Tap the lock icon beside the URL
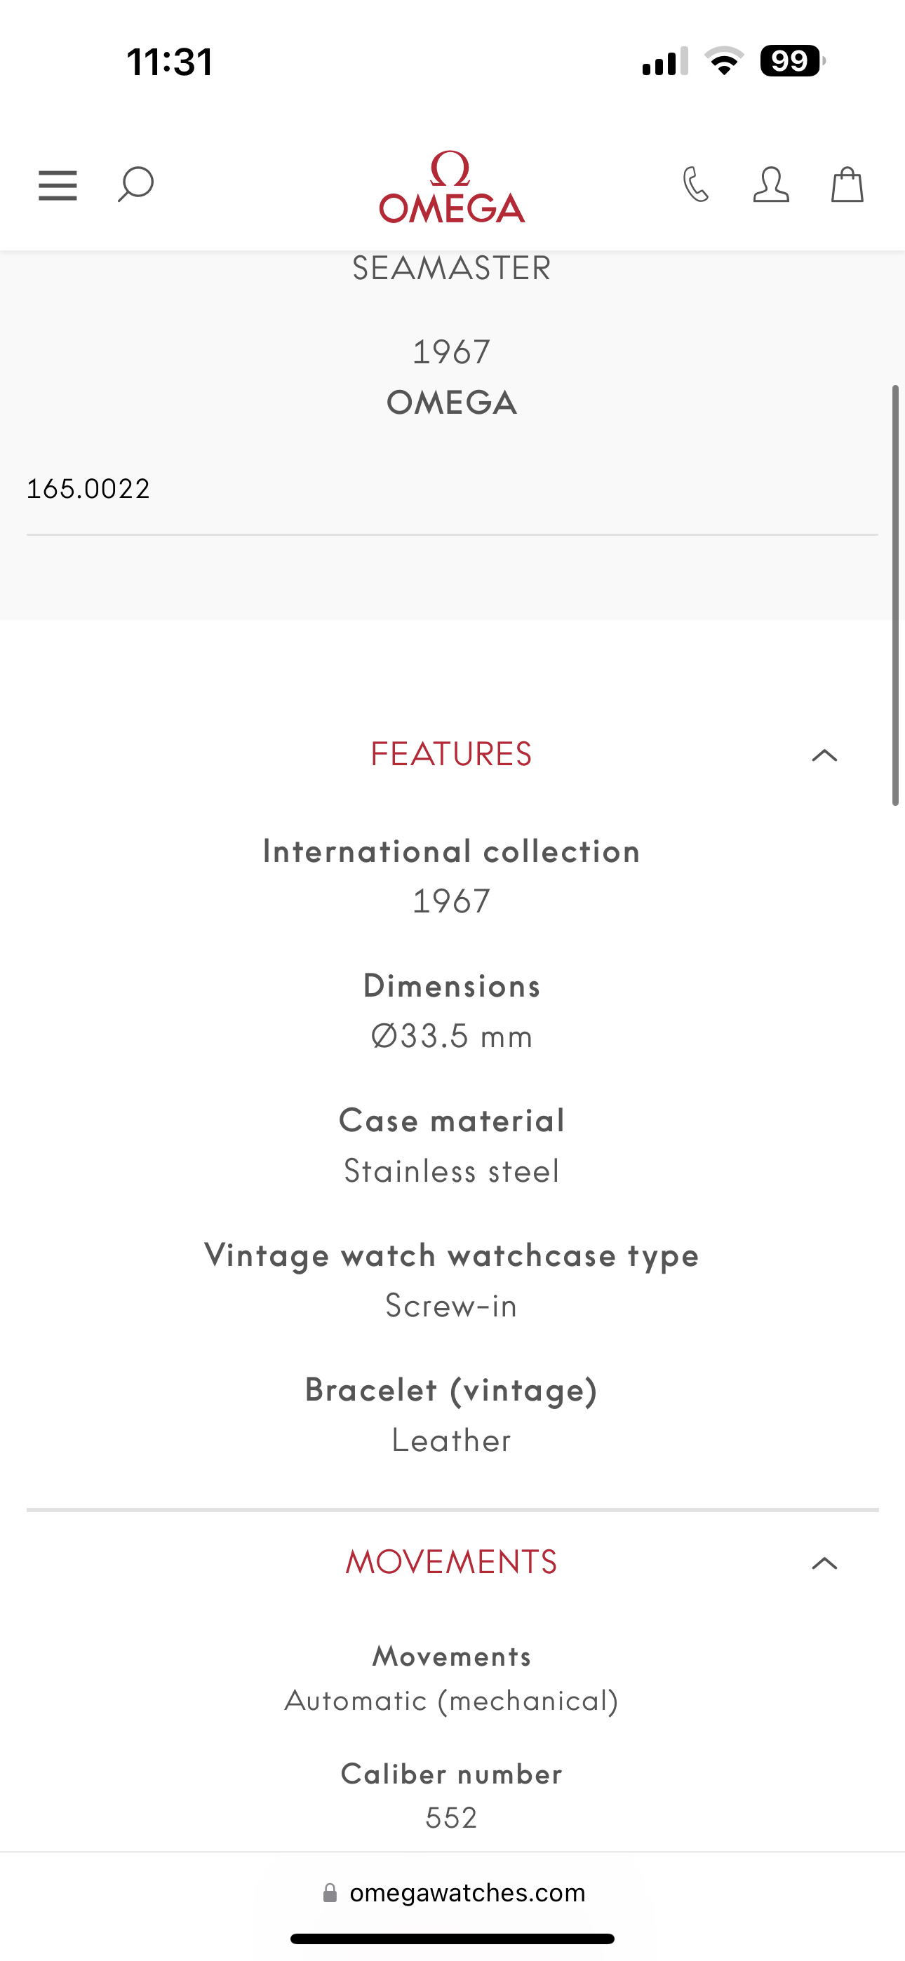Image resolution: width=905 pixels, height=1961 pixels. [x=330, y=1893]
